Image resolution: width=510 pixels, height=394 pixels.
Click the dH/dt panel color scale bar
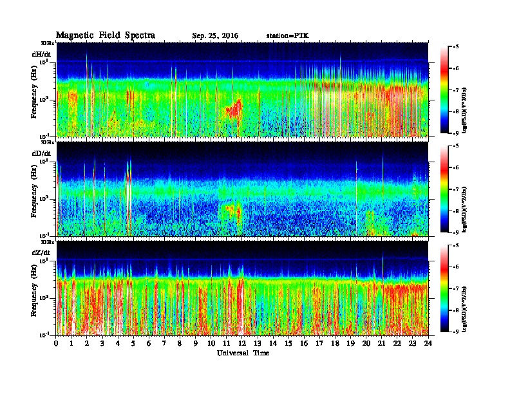444,89
